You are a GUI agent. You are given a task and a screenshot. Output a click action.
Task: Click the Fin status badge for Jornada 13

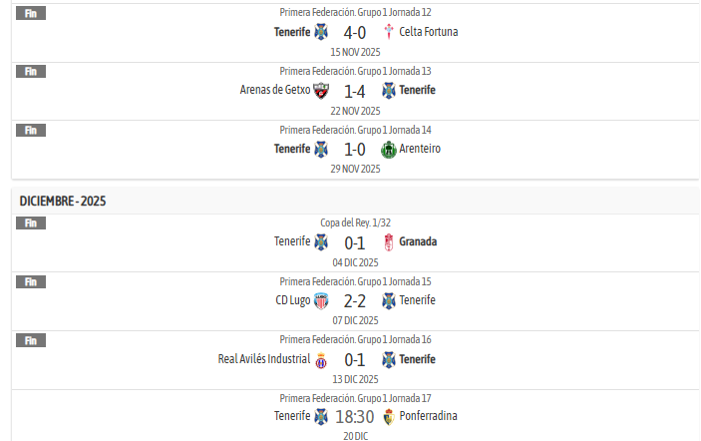(31, 72)
